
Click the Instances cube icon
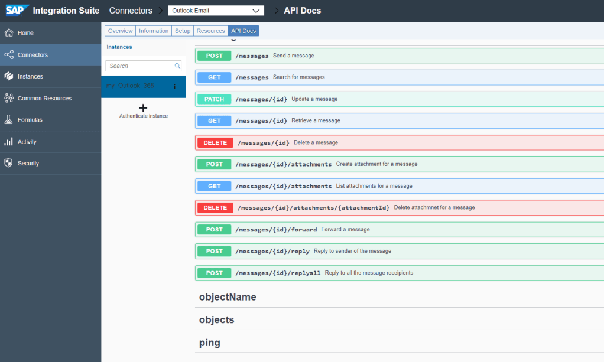tap(9, 77)
